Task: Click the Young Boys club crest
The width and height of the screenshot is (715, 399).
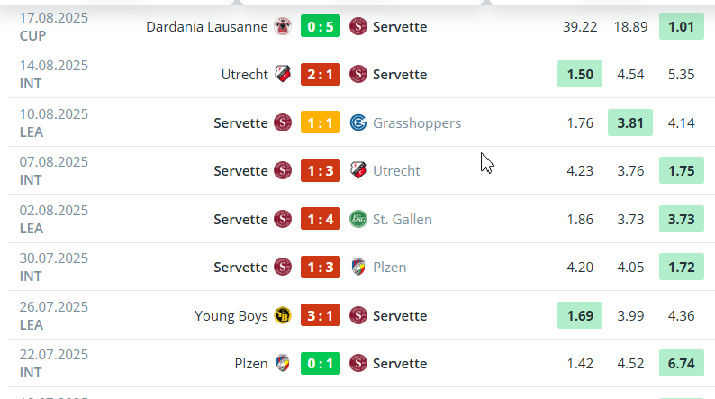Action: point(283,315)
